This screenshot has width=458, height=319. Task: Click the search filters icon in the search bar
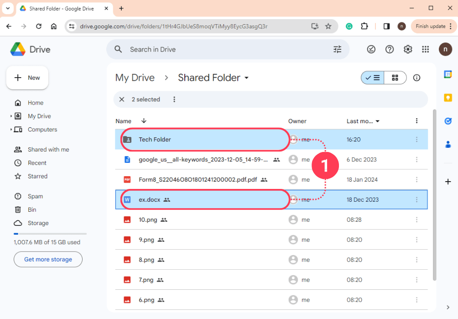click(337, 49)
